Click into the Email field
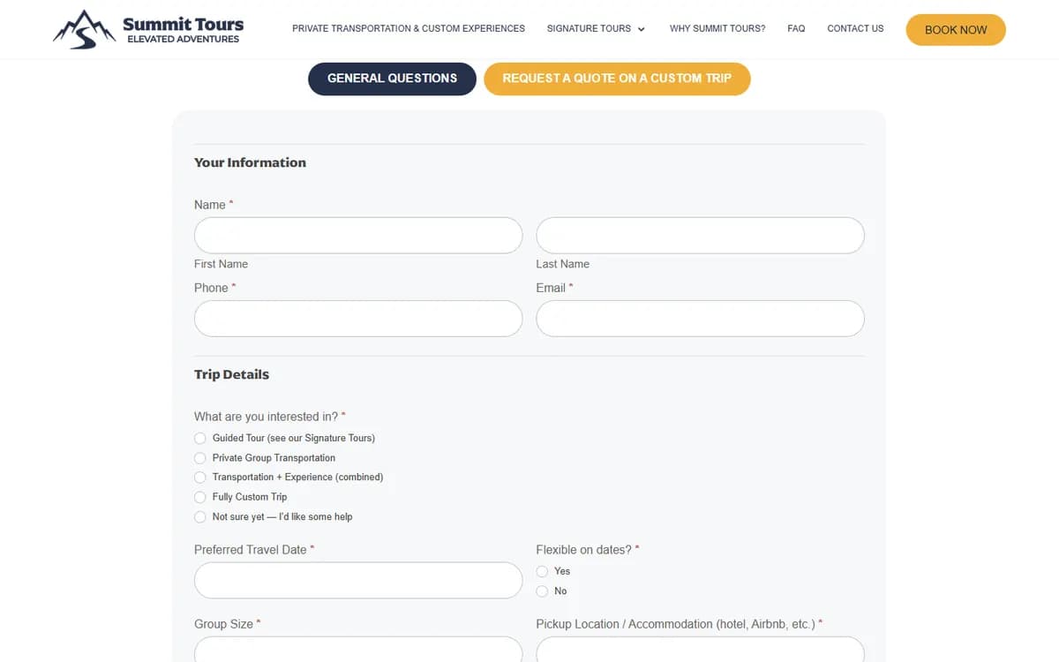This screenshot has height=662, width=1059. pyautogui.click(x=700, y=319)
